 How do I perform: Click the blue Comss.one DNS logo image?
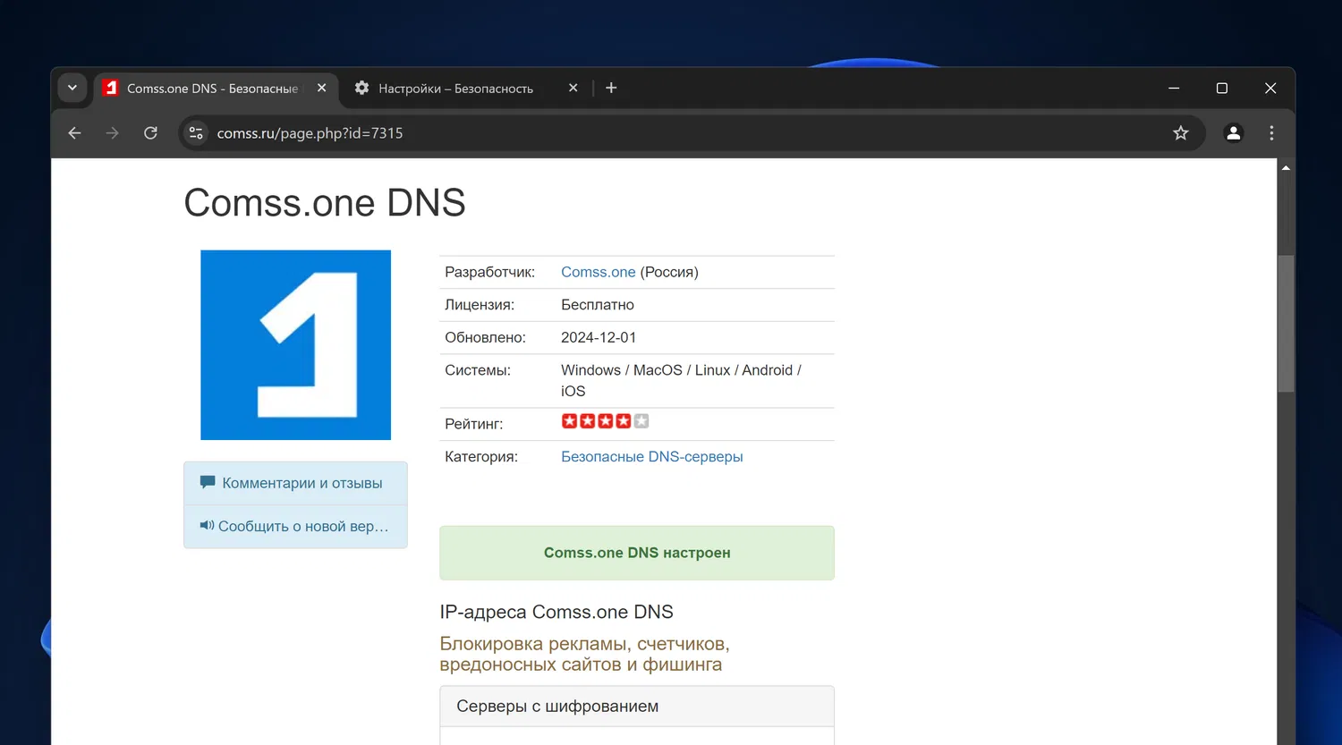point(295,344)
